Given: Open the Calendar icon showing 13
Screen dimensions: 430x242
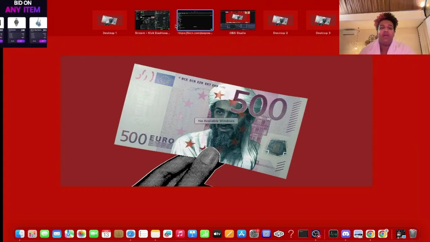Looking at the screenshot, I should [106, 234].
